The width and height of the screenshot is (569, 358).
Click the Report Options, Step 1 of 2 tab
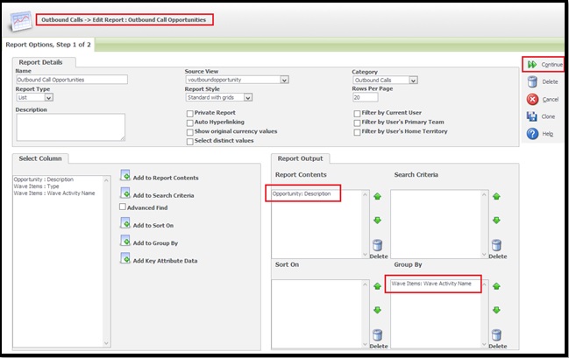tap(48, 45)
